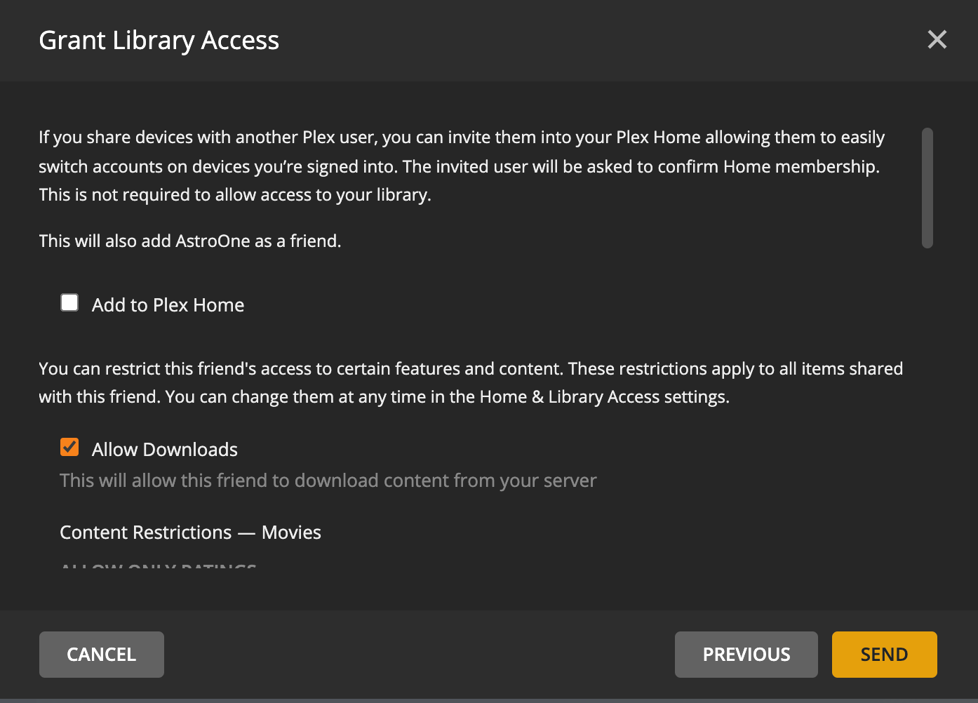Click the empty Plex Home checkbox square
This screenshot has width=978, height=703.
(x=69, y=302)
